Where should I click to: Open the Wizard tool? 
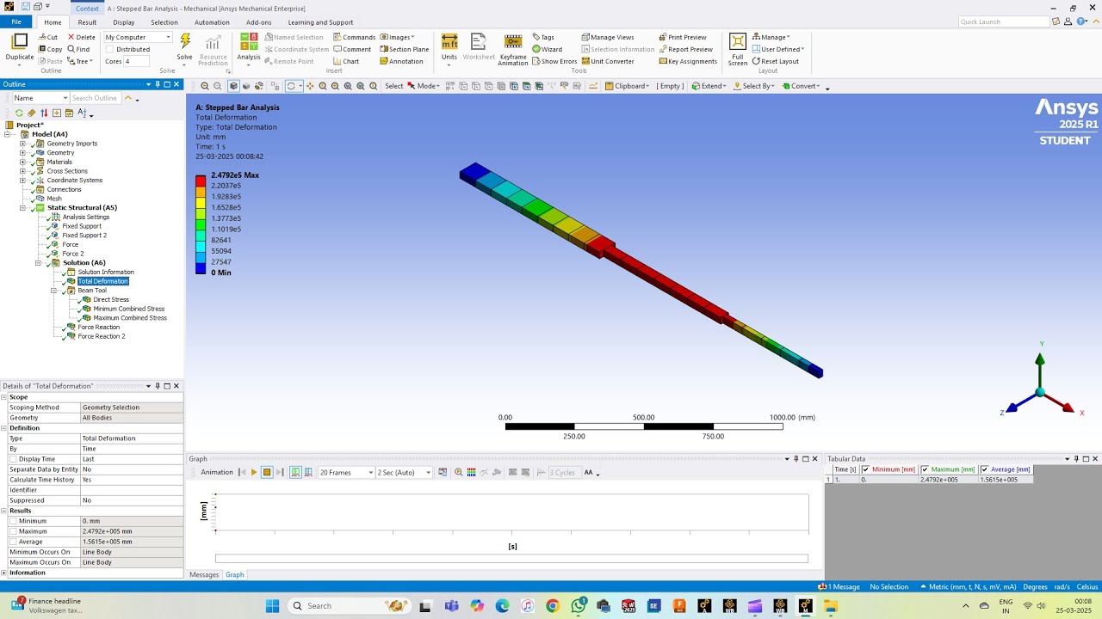547,49
